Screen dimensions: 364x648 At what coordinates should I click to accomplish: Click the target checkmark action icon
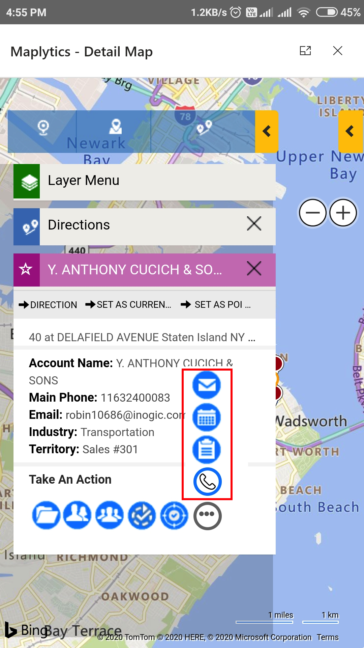tap(174, 515)
